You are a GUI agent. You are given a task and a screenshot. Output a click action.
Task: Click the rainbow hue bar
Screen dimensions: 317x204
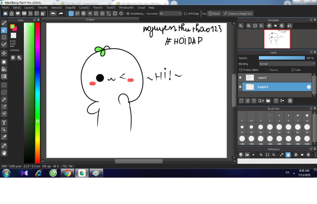(x=37, y=93)
